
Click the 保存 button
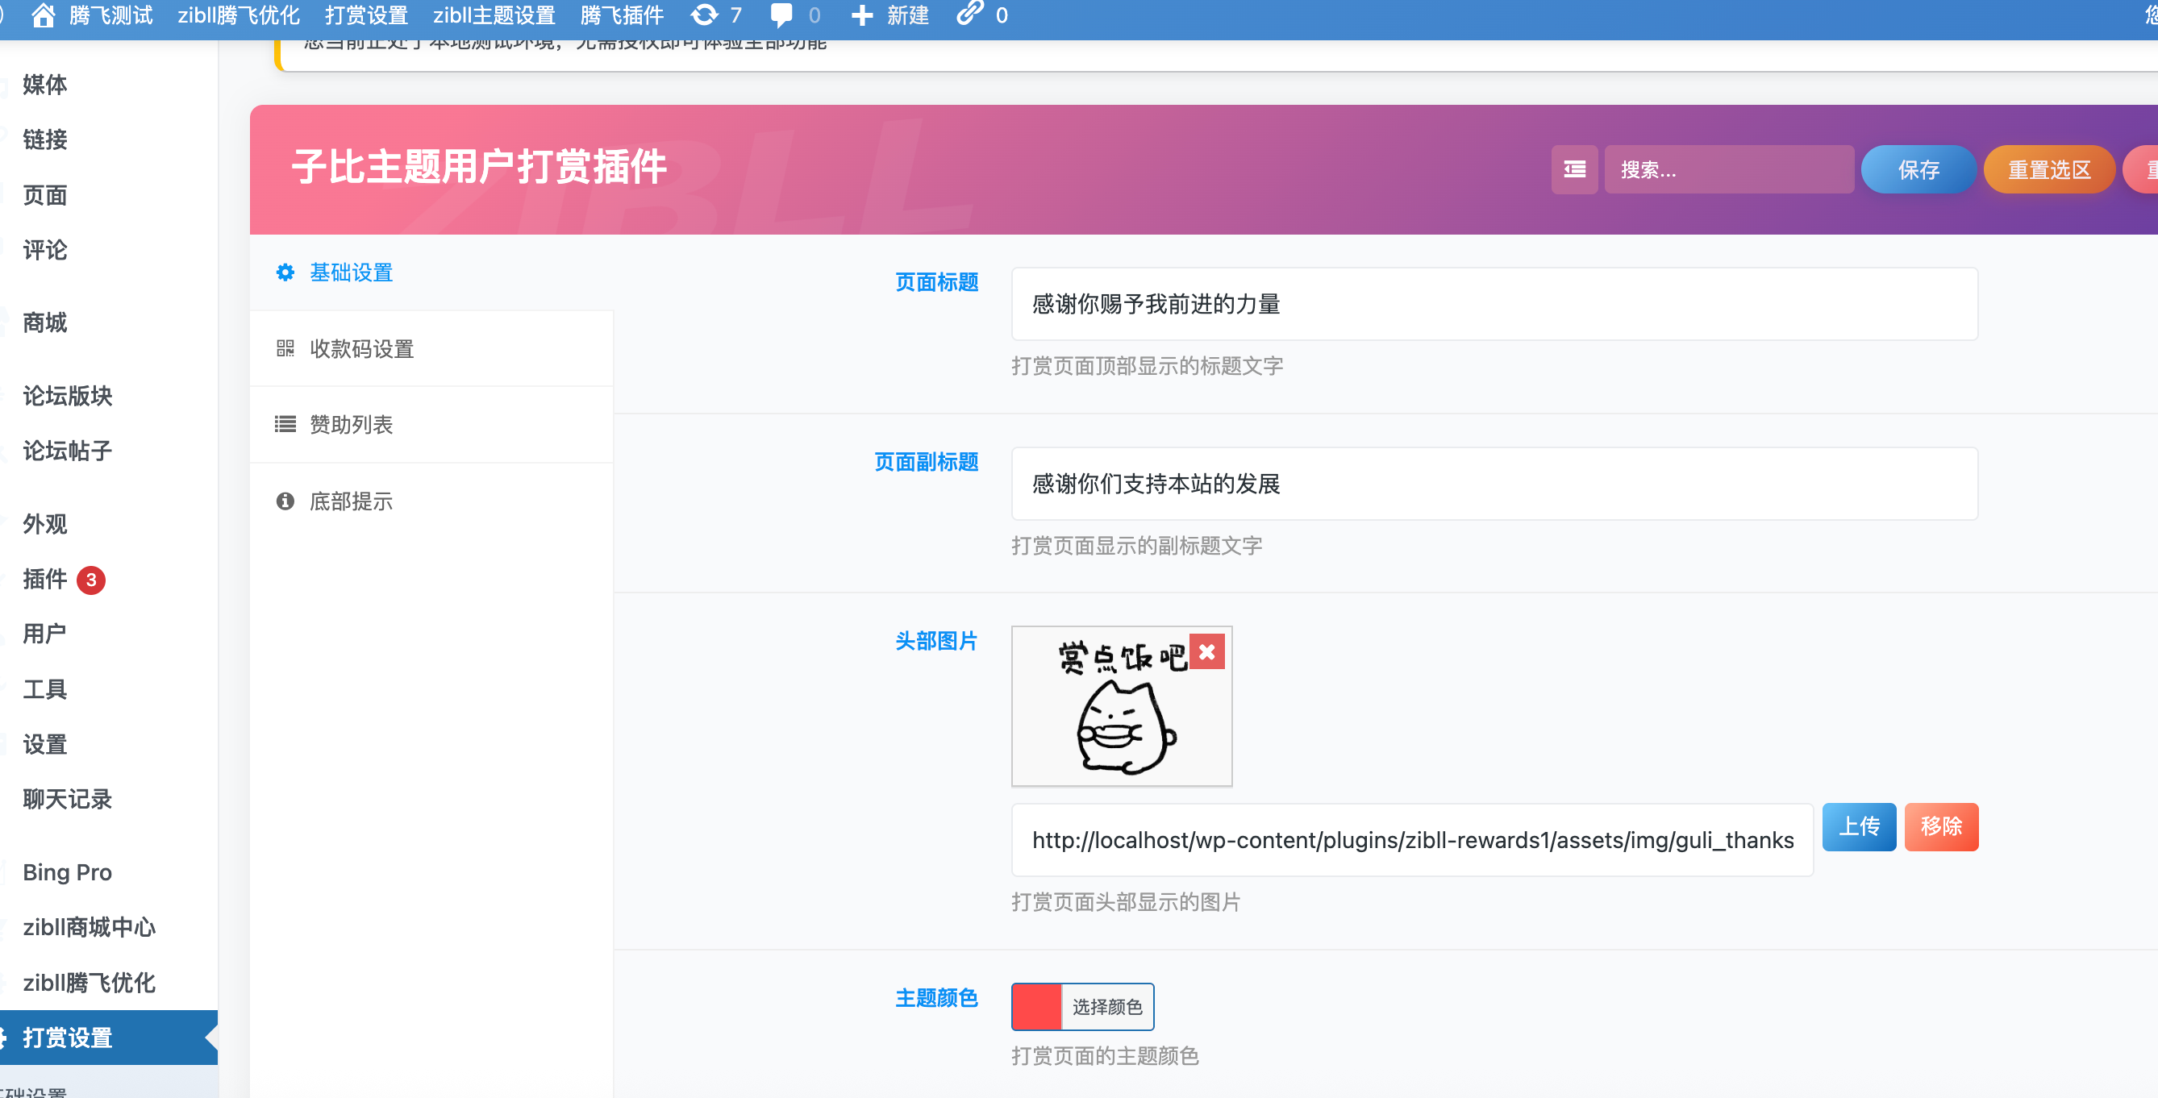[x=1918, y=169]
